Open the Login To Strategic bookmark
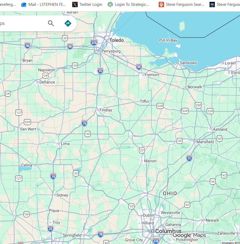The image size is (240, 244). [x=128, y=5]
